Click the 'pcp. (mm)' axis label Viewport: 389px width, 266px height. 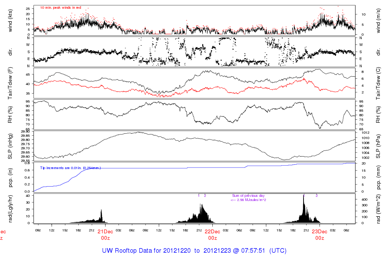click(x=378, y=177)
